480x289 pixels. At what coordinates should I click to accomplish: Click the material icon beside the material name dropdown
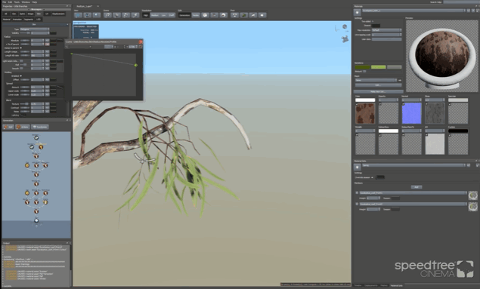pos(357,12)
